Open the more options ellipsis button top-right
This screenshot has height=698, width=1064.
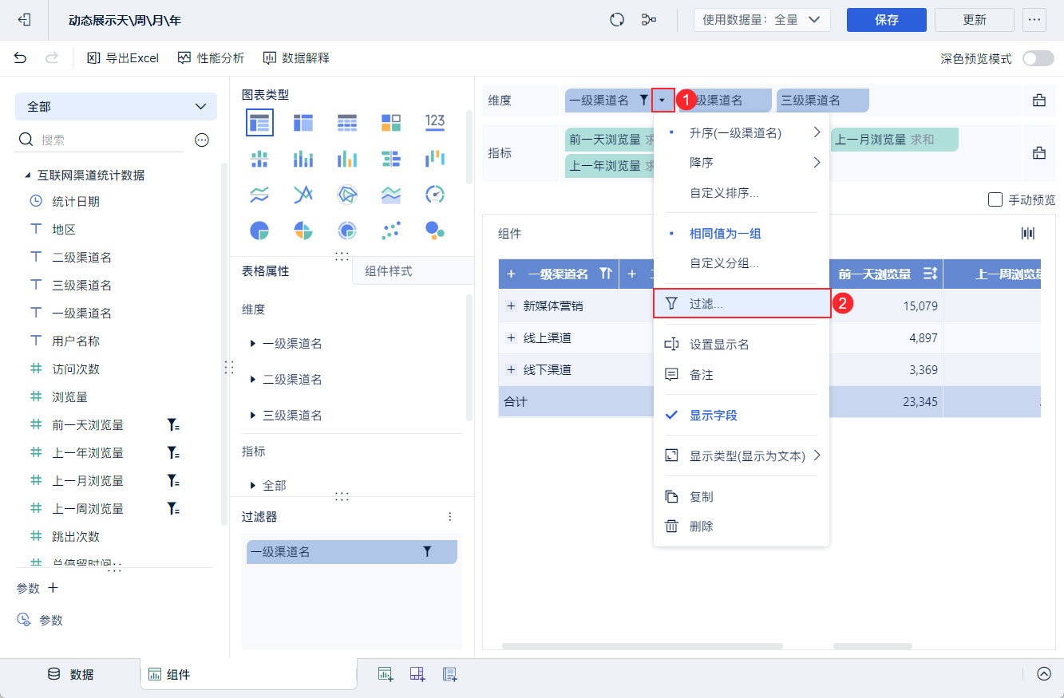(1034, 20)
